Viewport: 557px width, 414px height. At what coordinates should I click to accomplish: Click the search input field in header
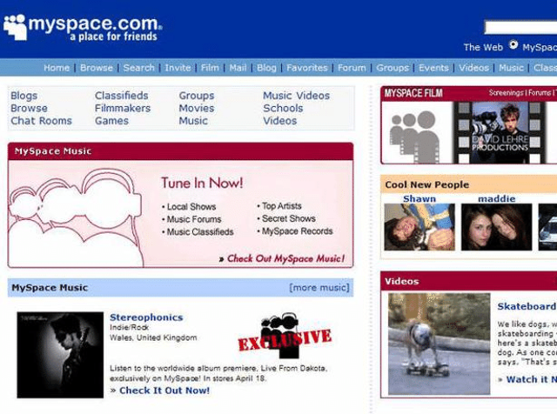coord(520,27)
